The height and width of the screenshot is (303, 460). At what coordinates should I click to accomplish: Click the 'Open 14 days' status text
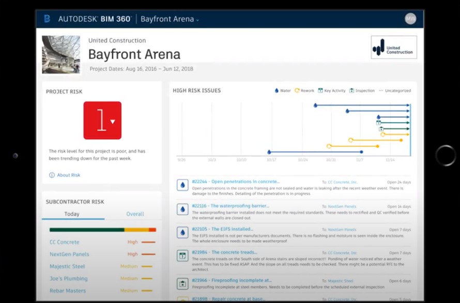[399, 206]
